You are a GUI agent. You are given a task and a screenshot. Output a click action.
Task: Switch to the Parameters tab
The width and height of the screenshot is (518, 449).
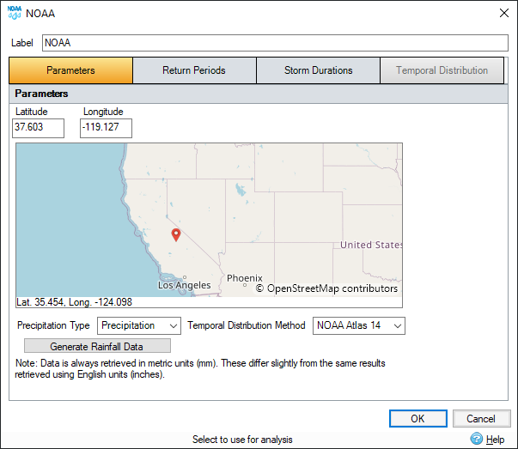[70, 70]
